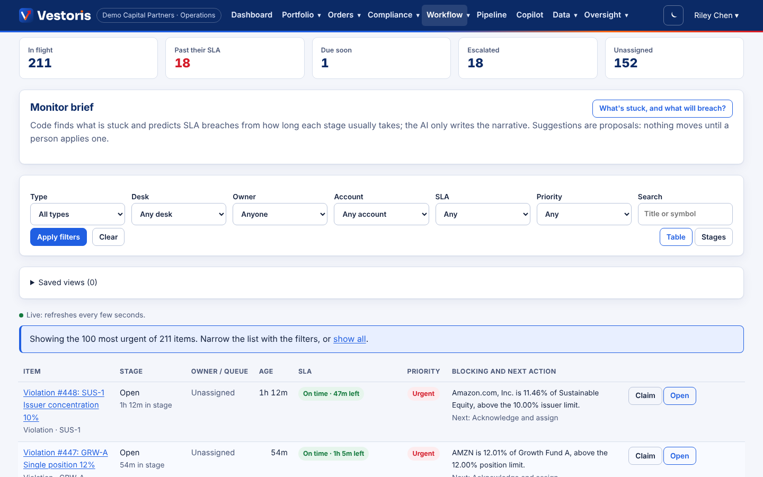Click the PRIORITY column header

423,372
